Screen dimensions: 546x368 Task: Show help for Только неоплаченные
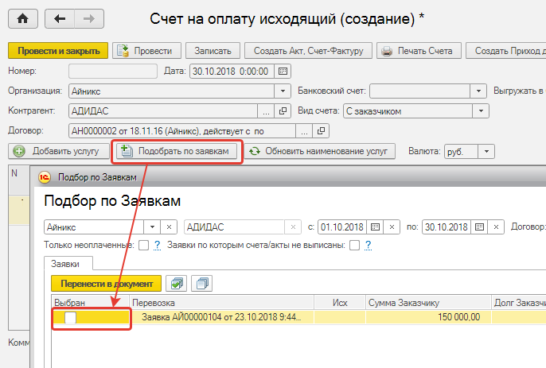click(x=157, y=246)
